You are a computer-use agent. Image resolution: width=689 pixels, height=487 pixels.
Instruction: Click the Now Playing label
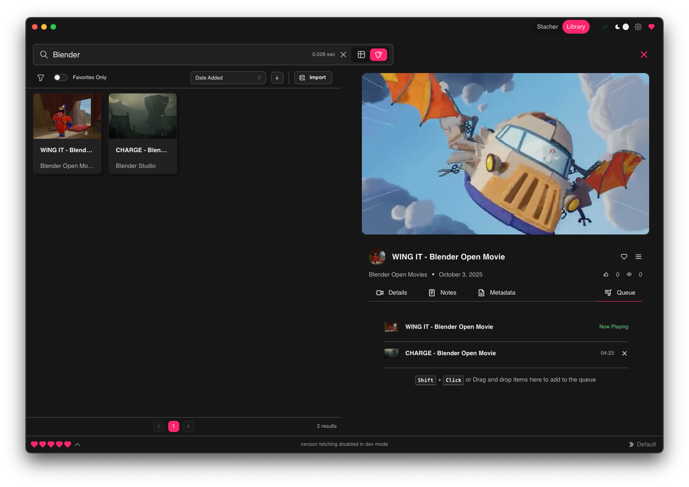[613, 327]
